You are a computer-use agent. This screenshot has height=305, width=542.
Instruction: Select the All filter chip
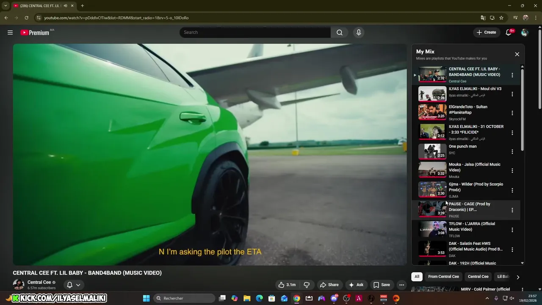[417, 277]
